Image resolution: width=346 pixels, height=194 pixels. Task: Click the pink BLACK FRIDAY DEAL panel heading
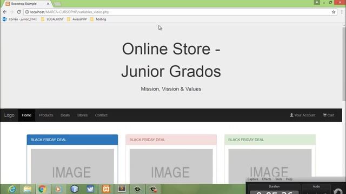[171, 140]
